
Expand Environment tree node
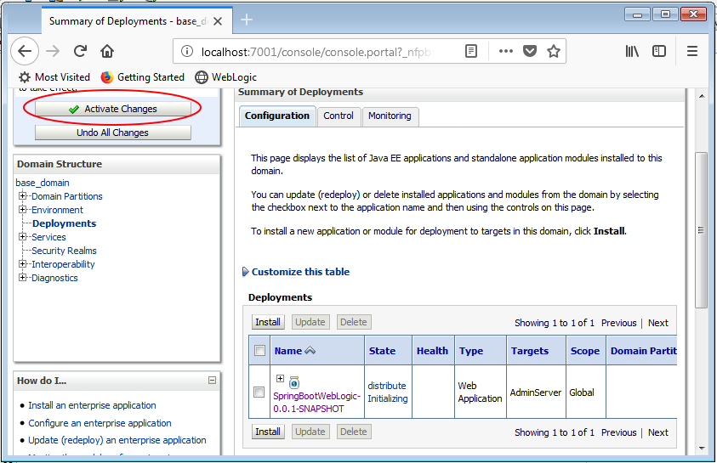point(22,210)
